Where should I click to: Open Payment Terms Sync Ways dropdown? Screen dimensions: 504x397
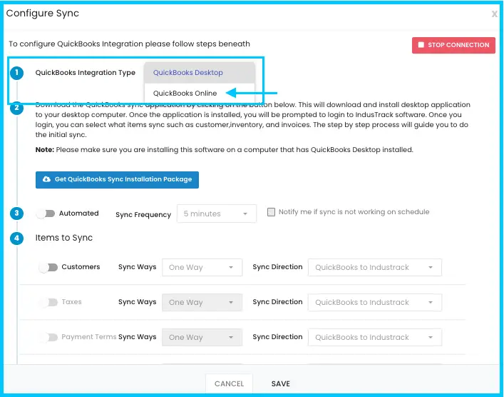click(202, 337)
